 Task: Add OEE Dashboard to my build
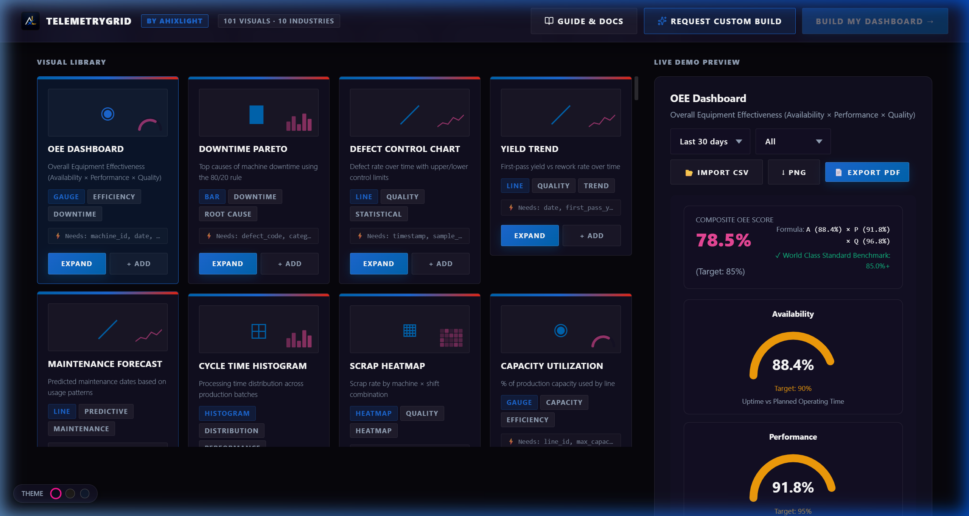(138, 263)
